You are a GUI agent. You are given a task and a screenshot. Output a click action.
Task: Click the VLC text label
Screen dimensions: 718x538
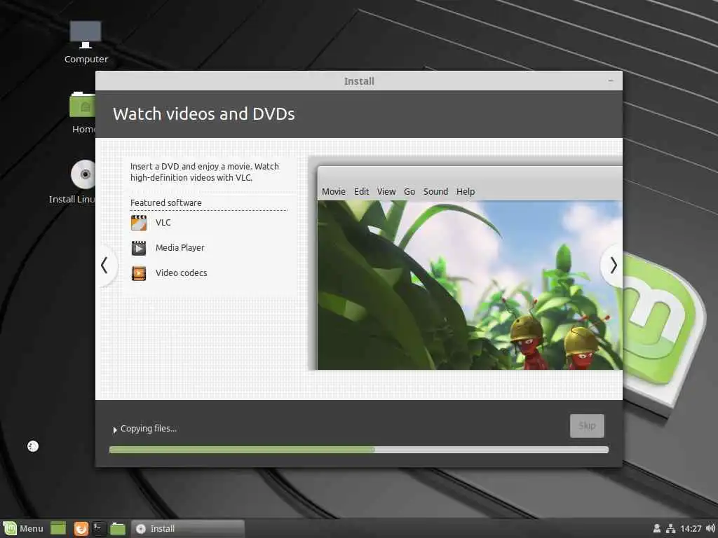[x=163, y=223]
